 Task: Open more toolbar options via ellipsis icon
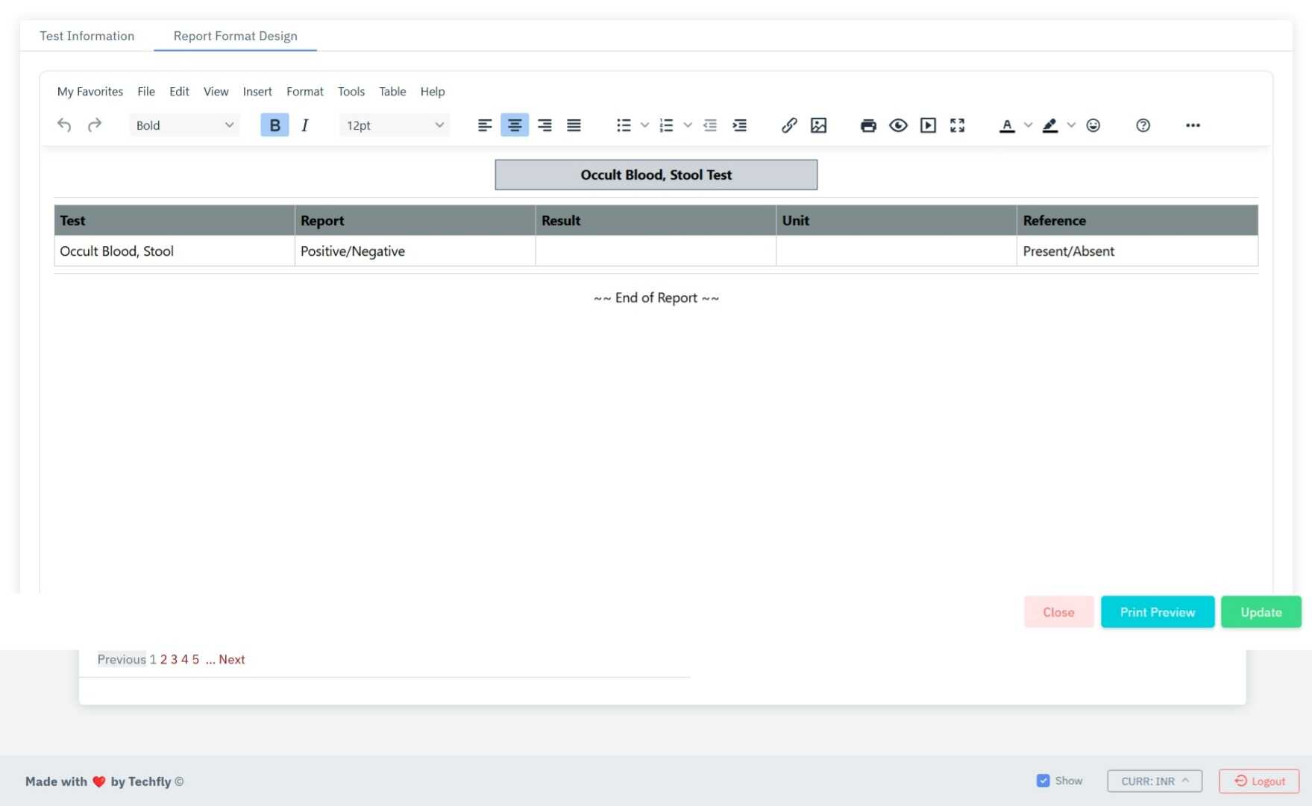tap(1193, 125)
